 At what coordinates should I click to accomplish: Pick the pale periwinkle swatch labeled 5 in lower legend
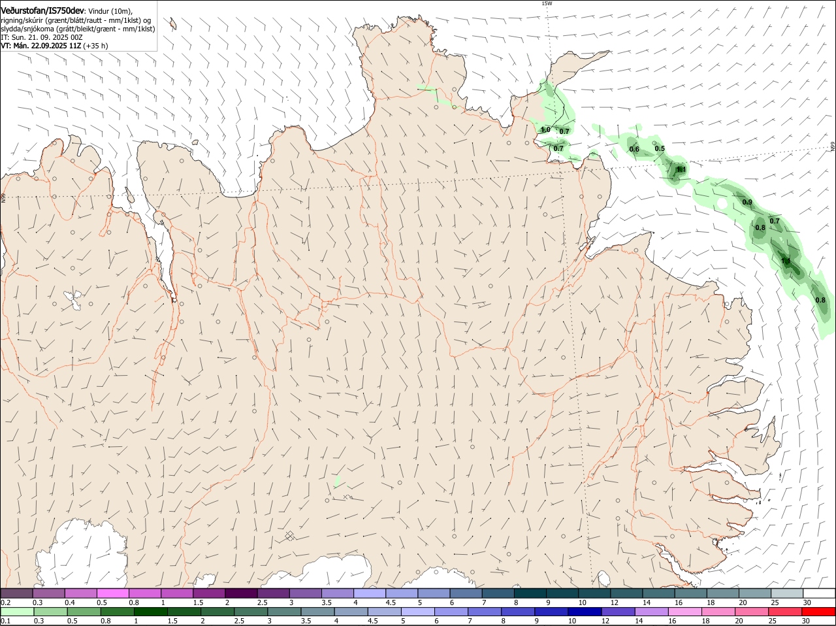click(x=417, y=612)
